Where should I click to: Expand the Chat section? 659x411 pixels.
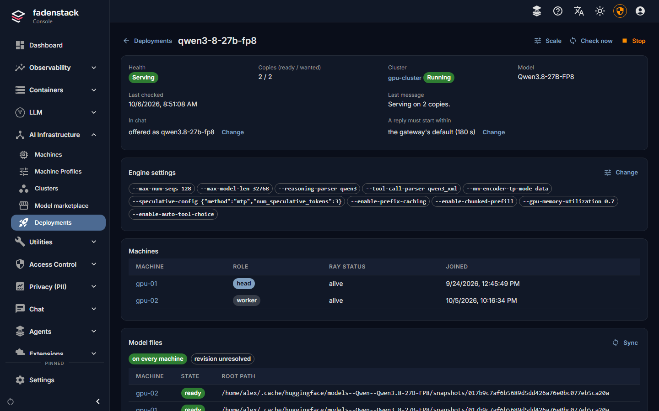58,309
